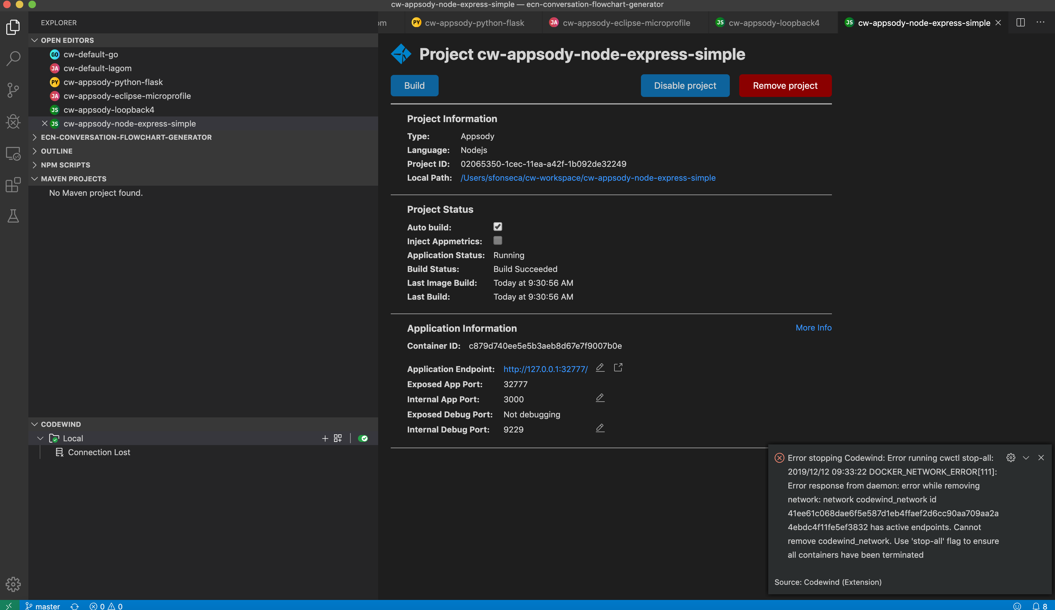Enable the Inject Appmetrics checkbox
Screen dimensions: 1055x610
click(498, 241)
